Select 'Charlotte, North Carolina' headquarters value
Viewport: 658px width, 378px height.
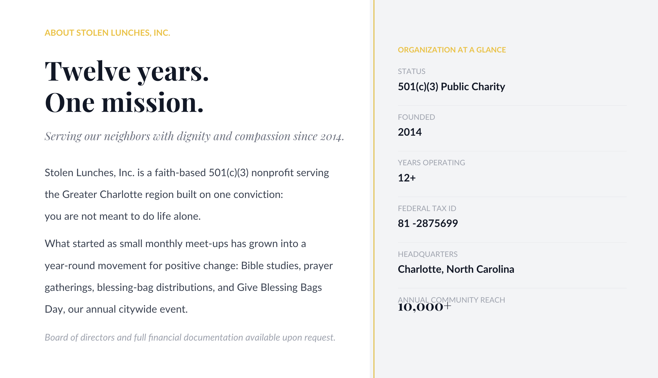pos(456,269)
